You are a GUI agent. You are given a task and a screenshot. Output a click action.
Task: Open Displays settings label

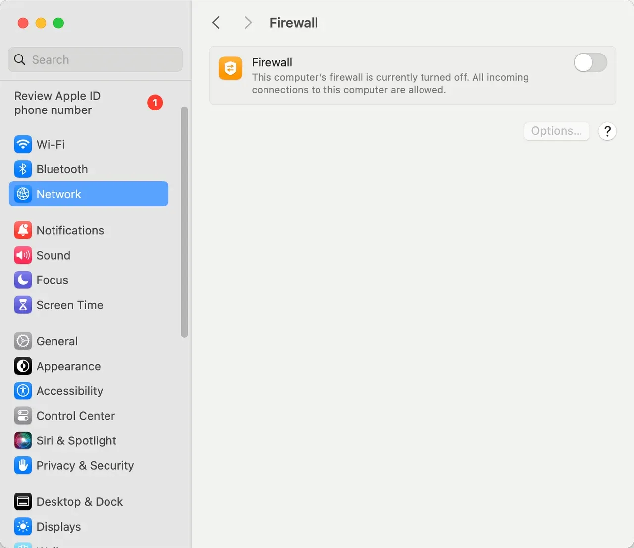[x=58, y=527]
